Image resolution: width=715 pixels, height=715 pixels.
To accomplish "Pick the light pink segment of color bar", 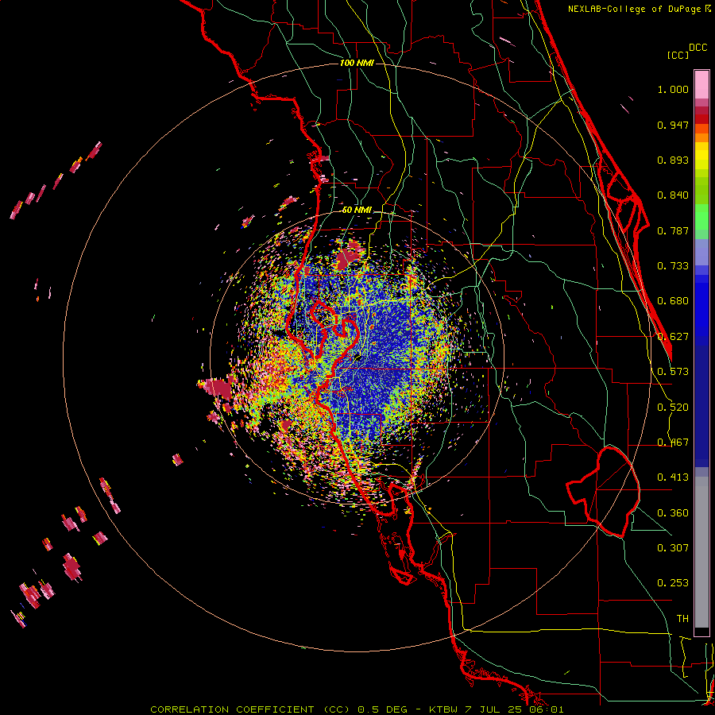I will (701, 85).
